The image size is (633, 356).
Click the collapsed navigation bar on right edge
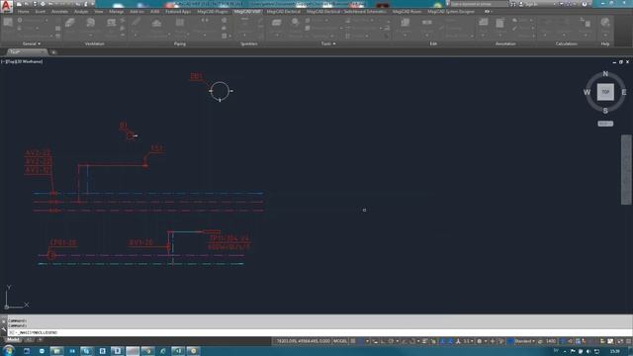coord(626,170)
